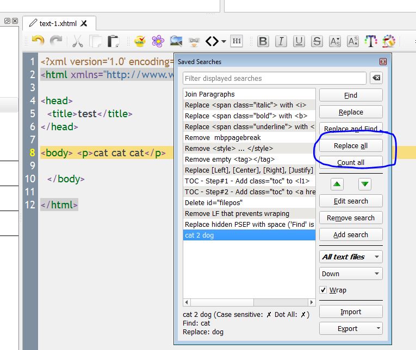
Task: Apply Italic formatting from toolbar
Action: (x=281, y=41)
